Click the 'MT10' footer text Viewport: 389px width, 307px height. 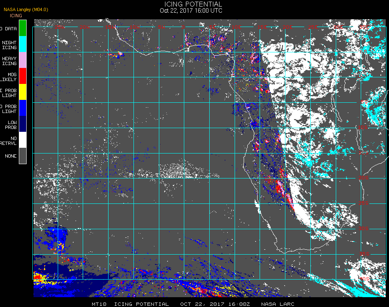pos(99,304)
